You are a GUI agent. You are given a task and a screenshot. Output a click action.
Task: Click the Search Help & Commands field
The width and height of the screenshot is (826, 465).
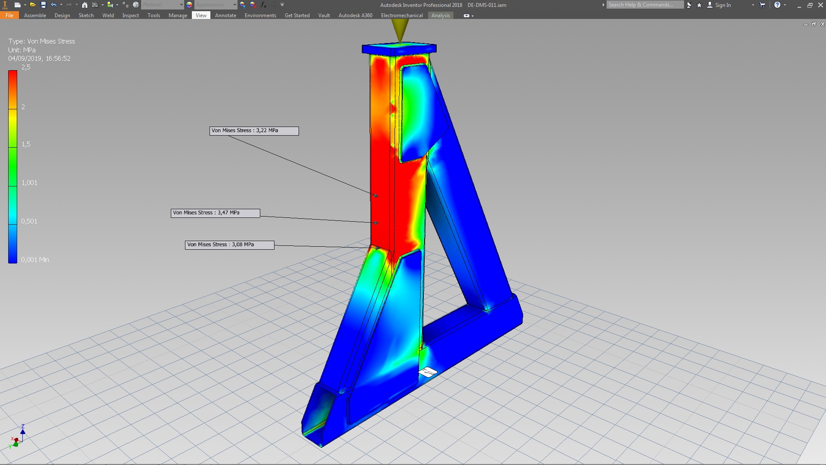point(645,5)
